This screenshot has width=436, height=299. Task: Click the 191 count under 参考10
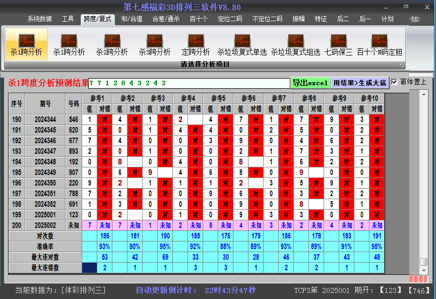pos(377,236)
